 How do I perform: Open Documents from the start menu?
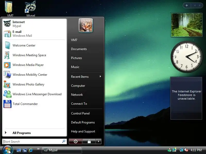click(x=86, y=49)
